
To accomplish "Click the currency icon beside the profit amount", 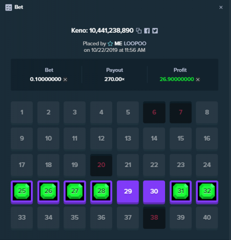I will [x=198, y=80].
